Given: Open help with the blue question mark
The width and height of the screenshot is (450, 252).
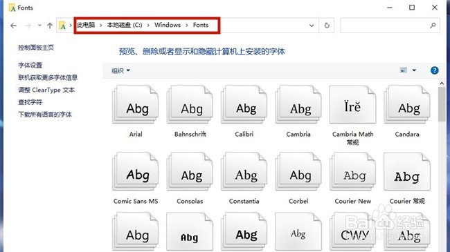Looking at the screenshot, I should (435, 70).
